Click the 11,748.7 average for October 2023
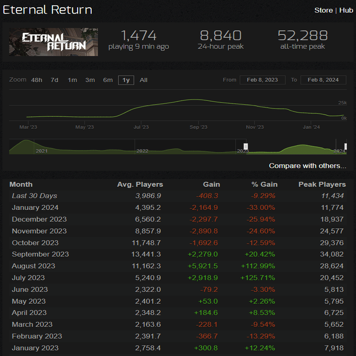The height and width of the screenshot is (356, 356). (x=146, y=243)
